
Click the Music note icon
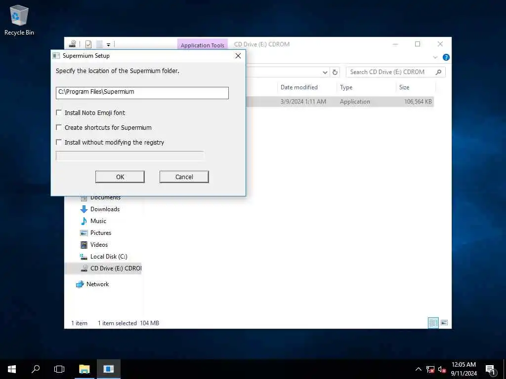(84, 221)
